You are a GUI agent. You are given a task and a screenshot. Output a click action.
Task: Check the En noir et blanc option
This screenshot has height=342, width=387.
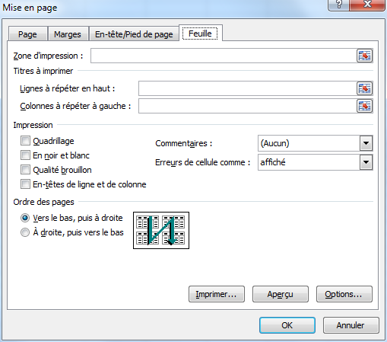[x=25, y=155]
